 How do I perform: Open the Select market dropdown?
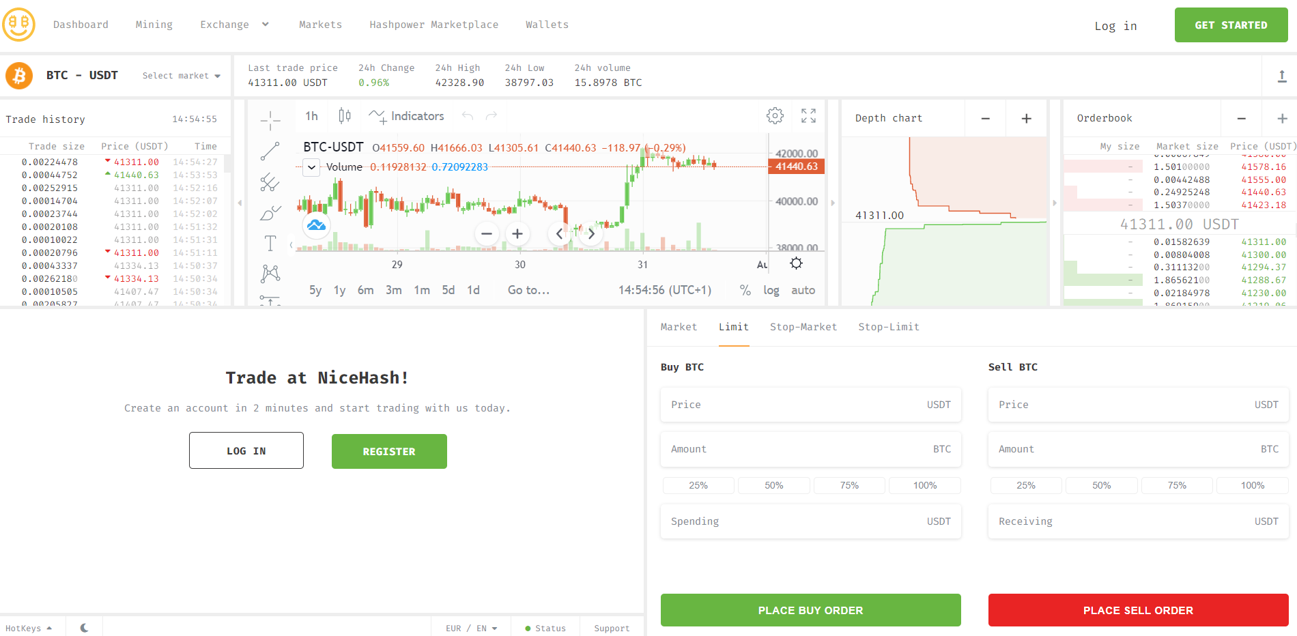[x=181, y=76]
